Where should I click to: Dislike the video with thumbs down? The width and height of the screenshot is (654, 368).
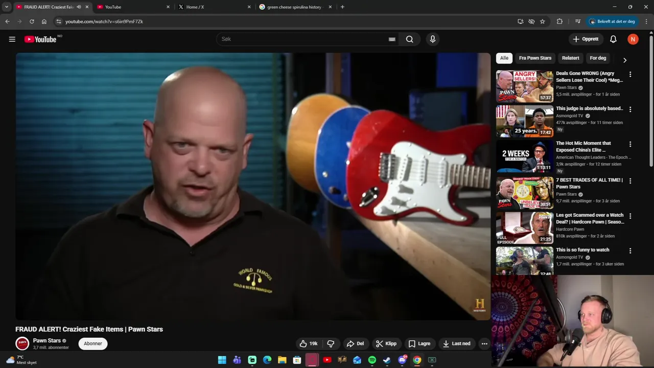(331, 343)
